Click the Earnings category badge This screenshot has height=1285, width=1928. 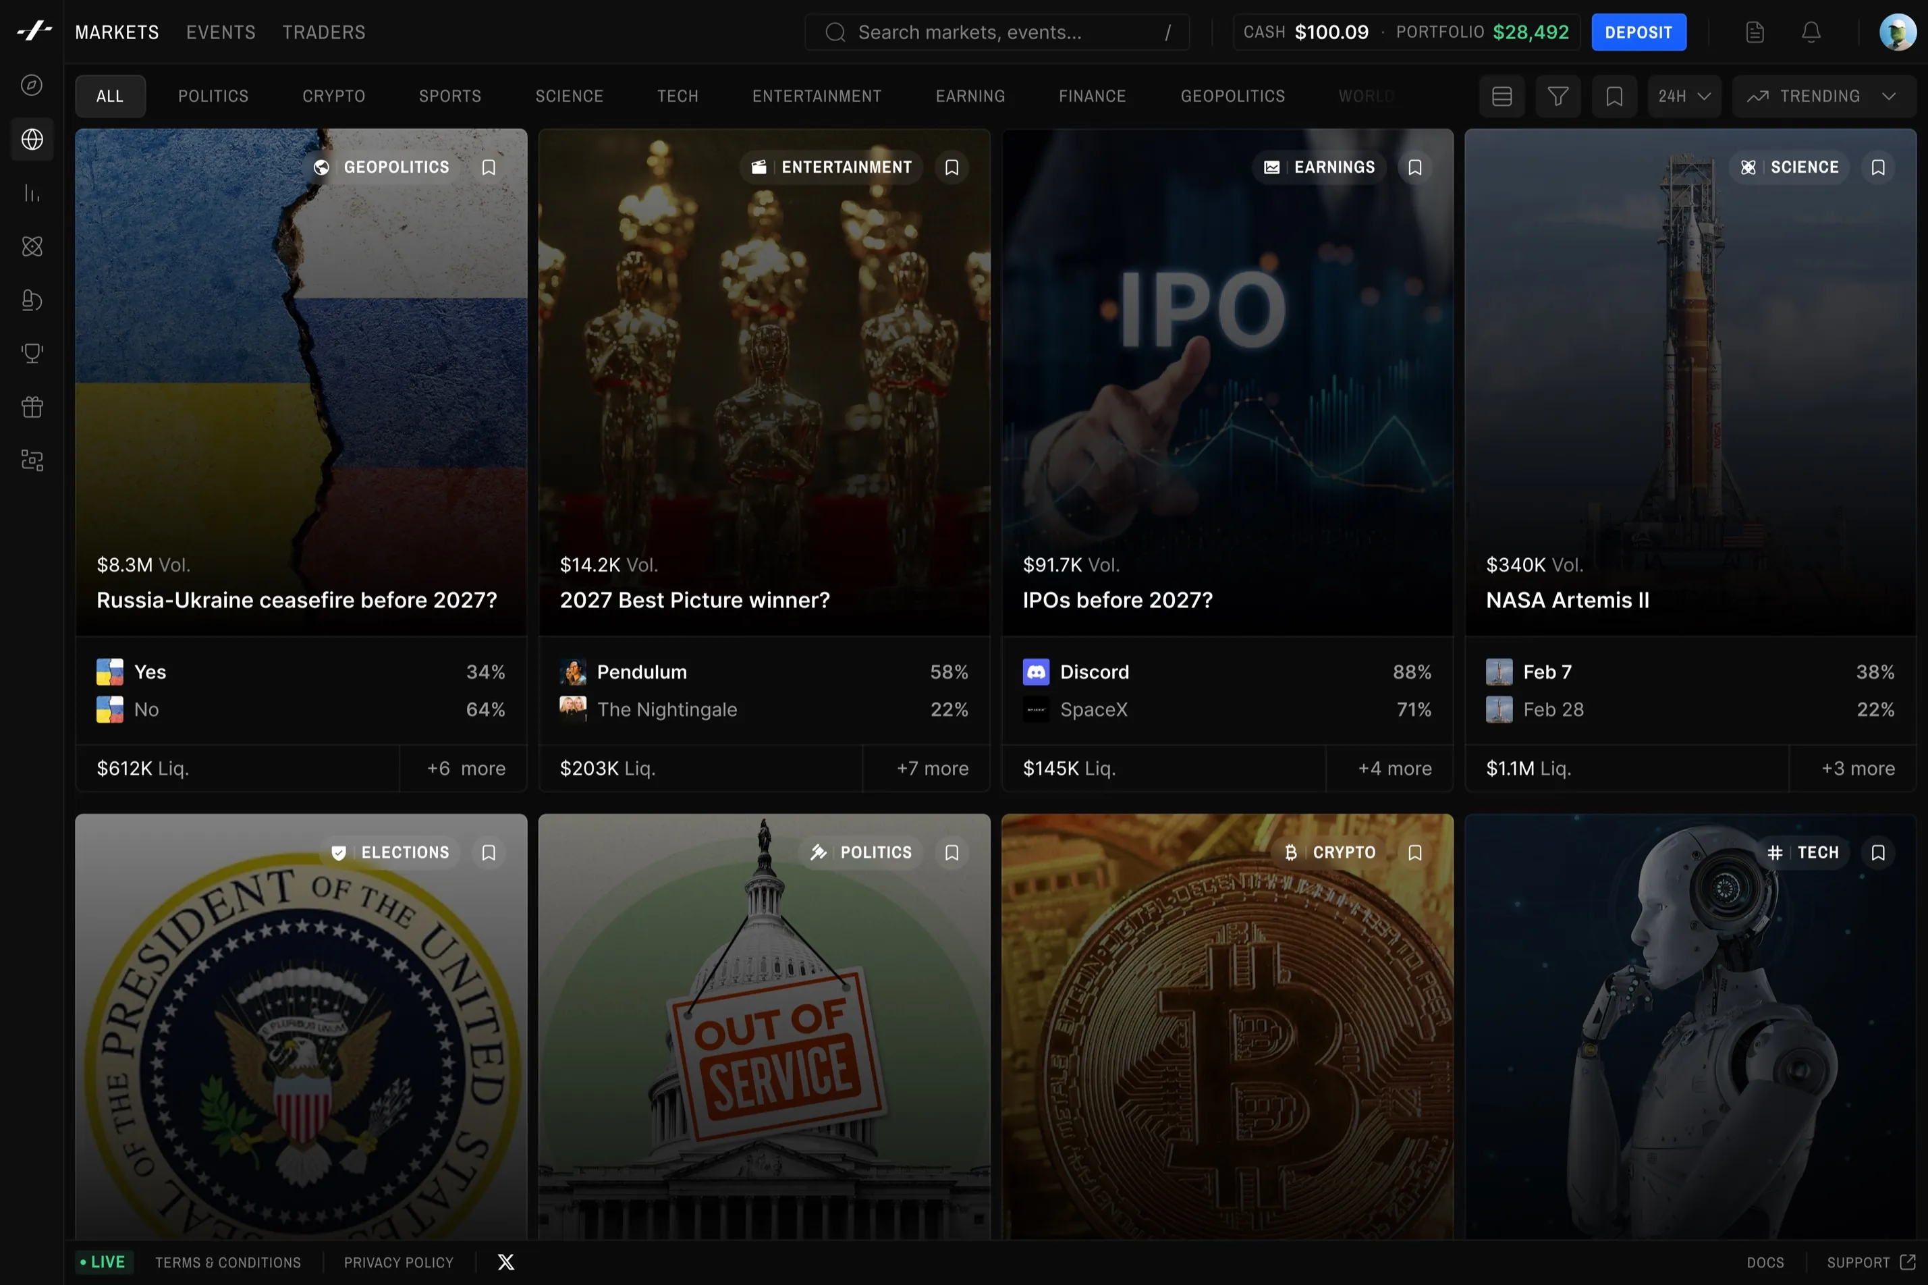tap(1319, 167)
